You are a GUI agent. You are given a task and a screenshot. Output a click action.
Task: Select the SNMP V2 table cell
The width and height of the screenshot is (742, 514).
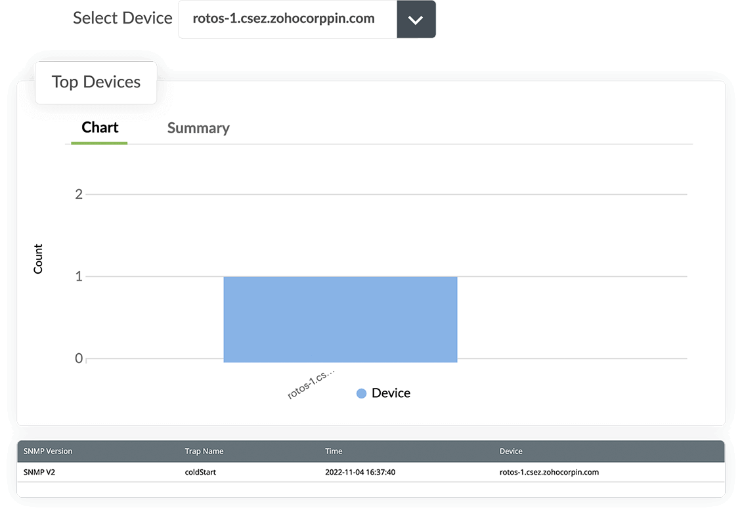pyautogui.click(x=39, y=472)
